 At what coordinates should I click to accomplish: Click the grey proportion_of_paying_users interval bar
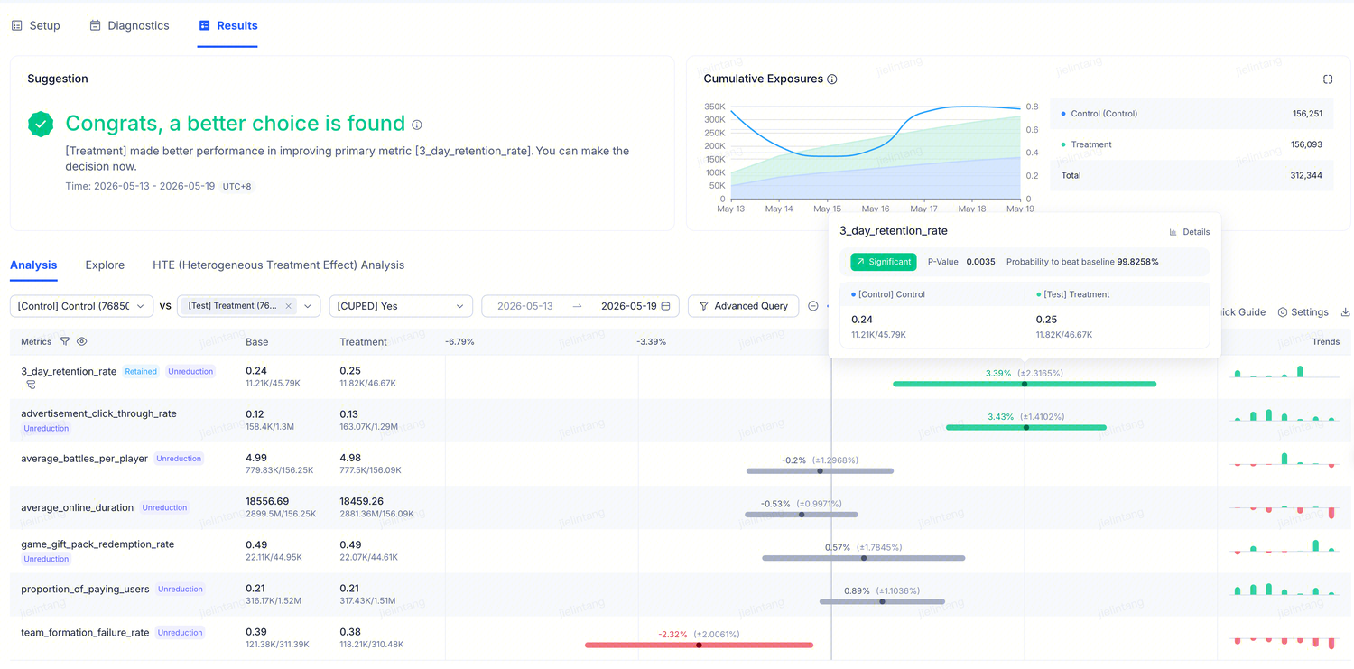tap(882, 601)
